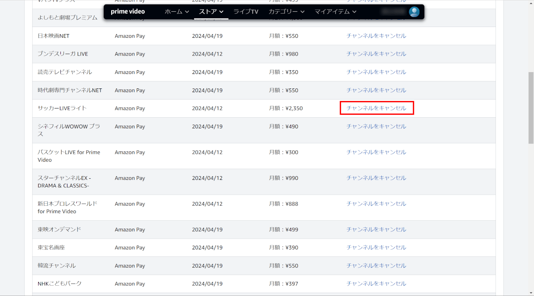Viewport: 534px width, 296px height.
Task: Cancel the シネフィルWOWOW プラス channel
Action: pos(376,127)
